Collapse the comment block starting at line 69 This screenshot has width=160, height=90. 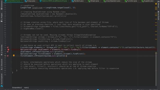tap(11, 35)
